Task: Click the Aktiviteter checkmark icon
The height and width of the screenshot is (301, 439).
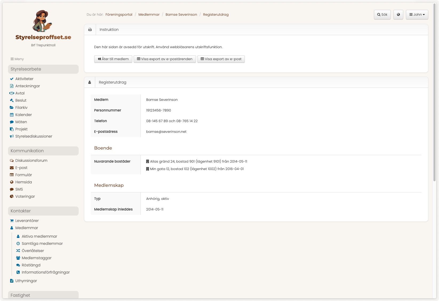Action: click(12, 79)
